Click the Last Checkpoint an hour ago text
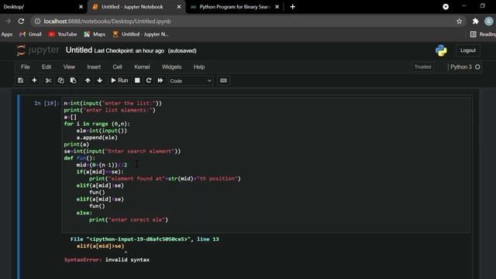Viewport: 496px width, 279px height. coord(129,51)
